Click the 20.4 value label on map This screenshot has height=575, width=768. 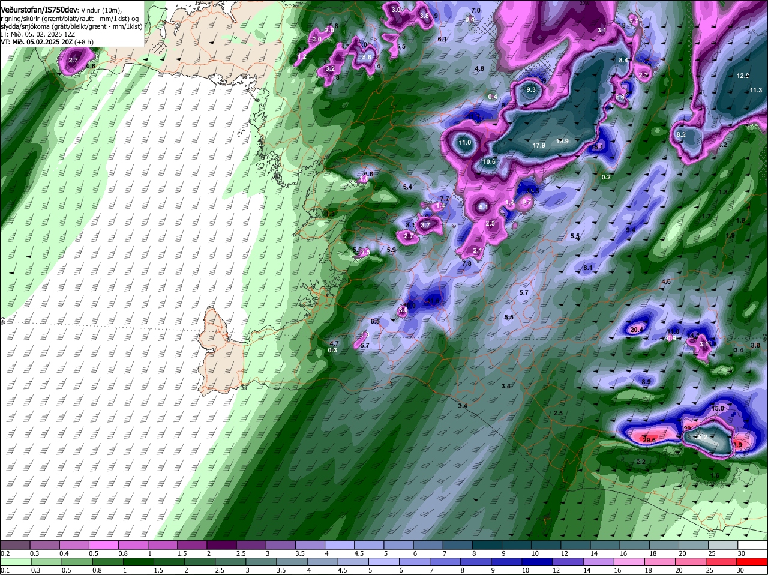(x=637, y=330)
